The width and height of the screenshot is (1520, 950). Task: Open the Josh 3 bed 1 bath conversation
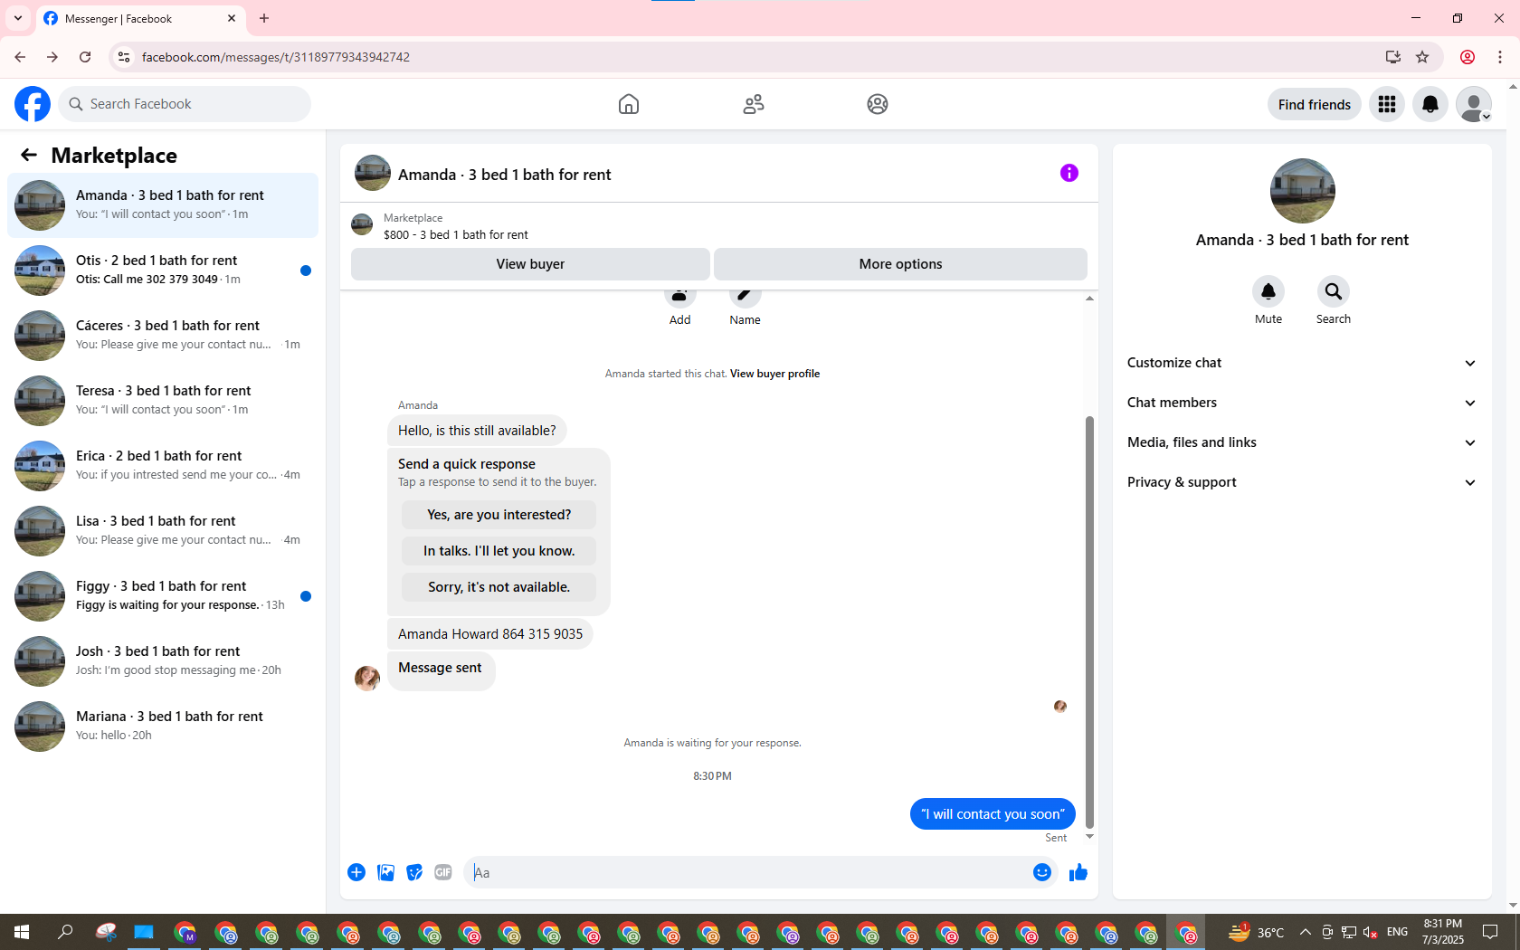tap(163, 661)
